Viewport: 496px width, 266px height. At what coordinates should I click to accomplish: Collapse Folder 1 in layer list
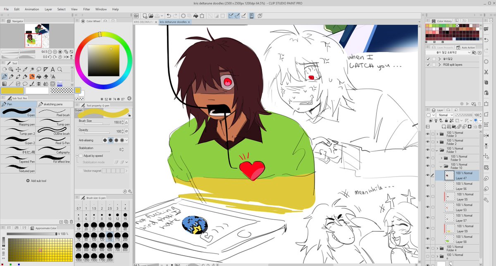pyautogui.click(x=436, y=151)
